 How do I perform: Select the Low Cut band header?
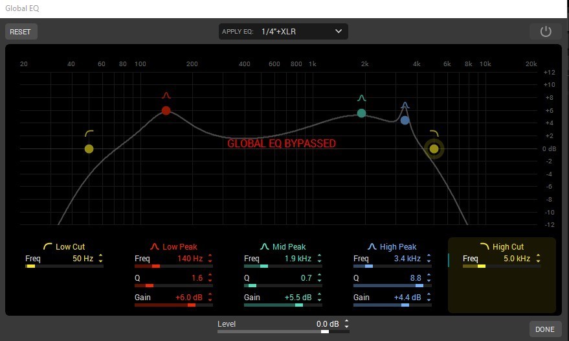coord(64,247)
